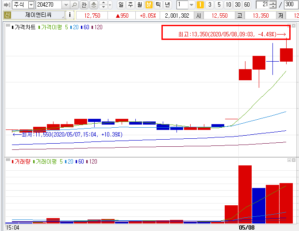299x231 pixels.
Task: Open the price chart panel menu icon
Action: pyautogui.click(x=8, y=25)
